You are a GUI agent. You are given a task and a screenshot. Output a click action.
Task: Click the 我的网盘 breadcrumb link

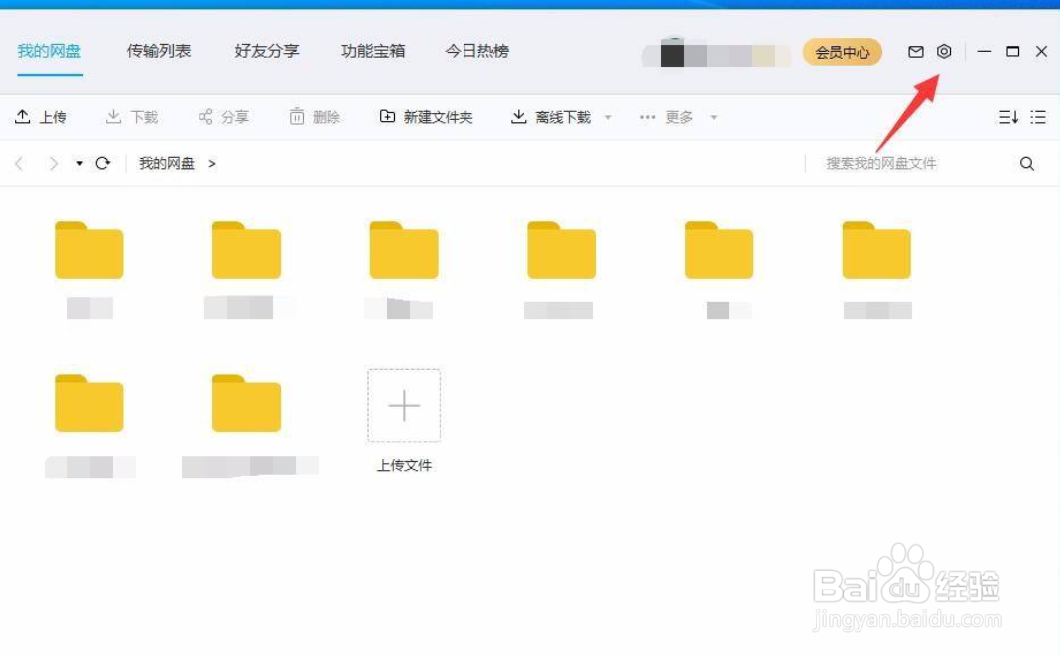[166, 163]
